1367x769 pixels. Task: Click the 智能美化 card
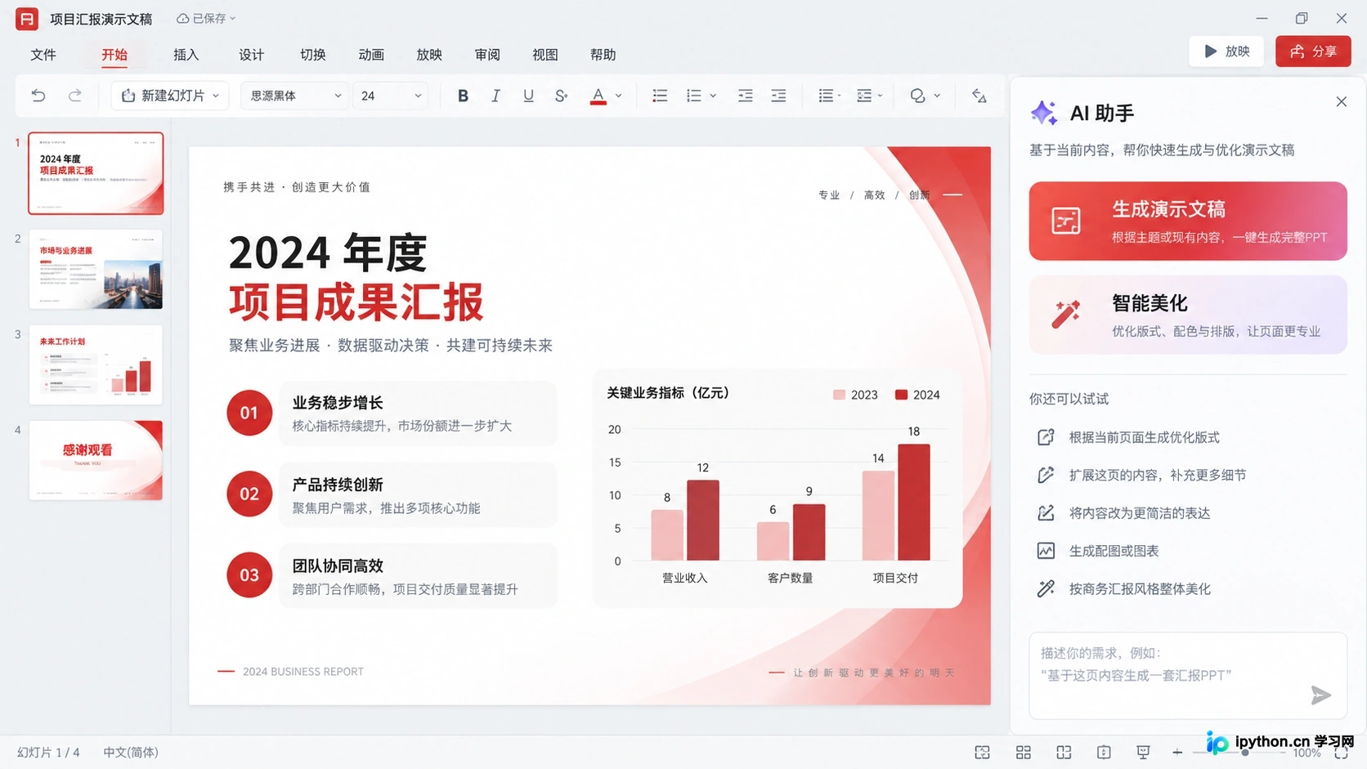click(x=1188, y=315)
